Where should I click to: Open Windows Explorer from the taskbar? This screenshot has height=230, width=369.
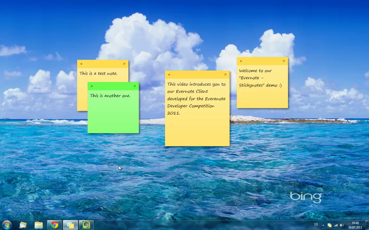click(38, 225)
